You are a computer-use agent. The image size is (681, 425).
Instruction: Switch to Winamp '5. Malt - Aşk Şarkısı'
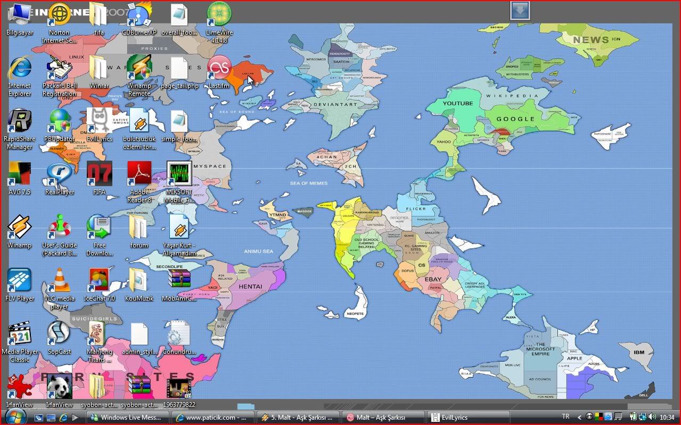pyautogui.click(x=298, y=418)
